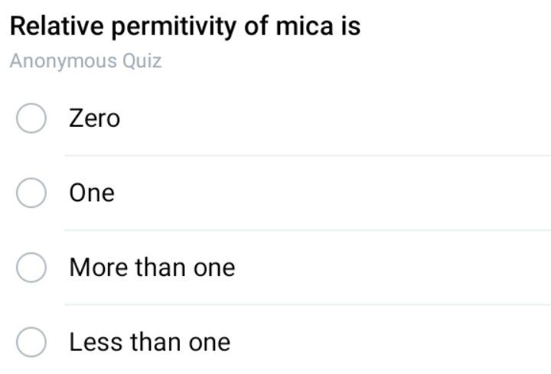This screenshot has height=374, width=551.
Task: Click the divider below More than one option
Action: [308, 304]
